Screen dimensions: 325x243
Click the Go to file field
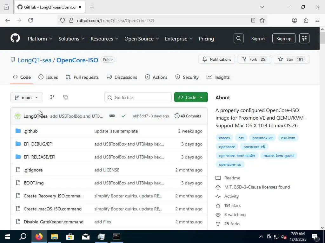point(138,97)
